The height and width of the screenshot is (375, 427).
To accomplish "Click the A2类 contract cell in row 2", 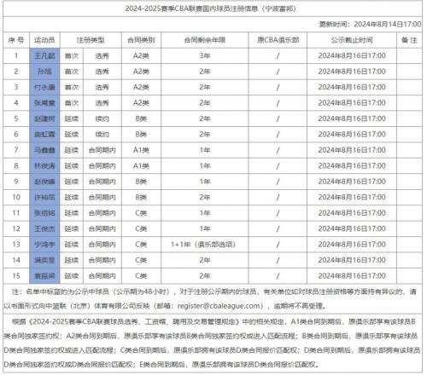I will (x=141, y=72).
